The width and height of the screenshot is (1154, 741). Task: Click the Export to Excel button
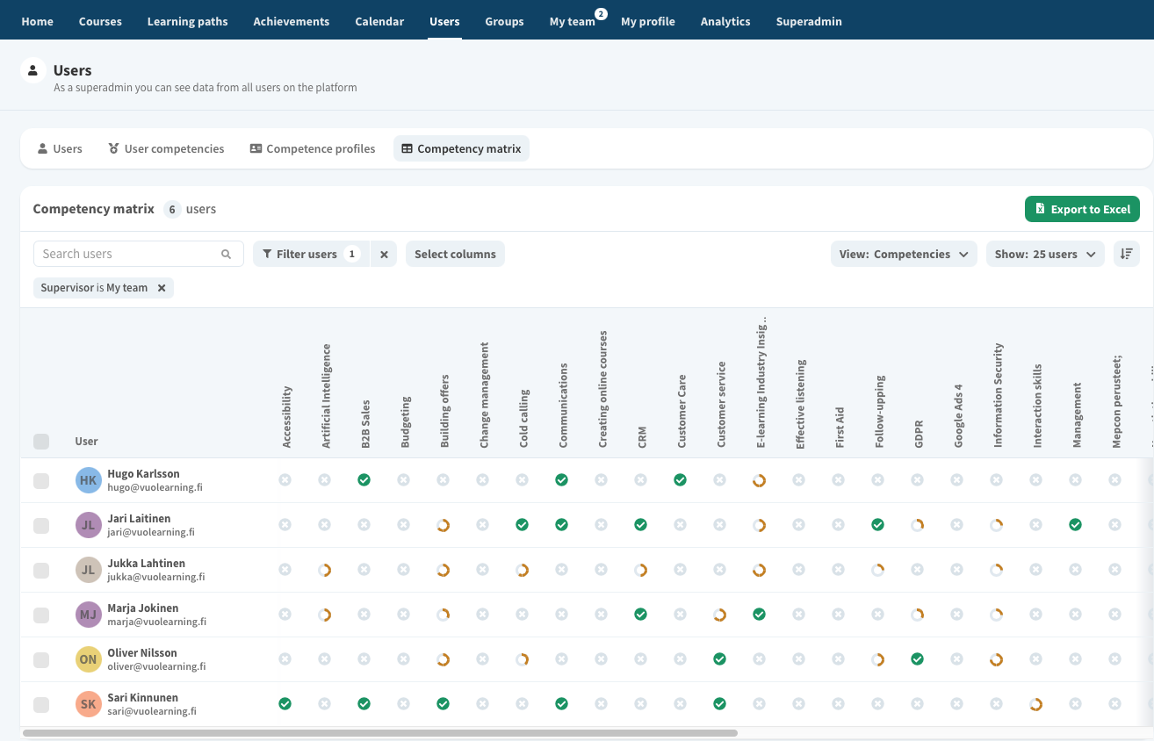click(x=1082, y=209)
